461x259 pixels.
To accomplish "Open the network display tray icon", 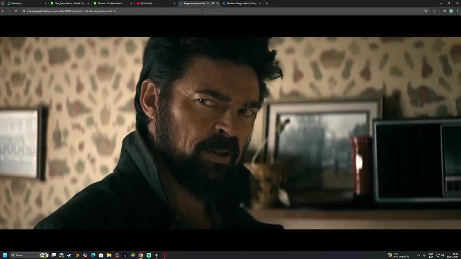I will (x=438, y=255).
